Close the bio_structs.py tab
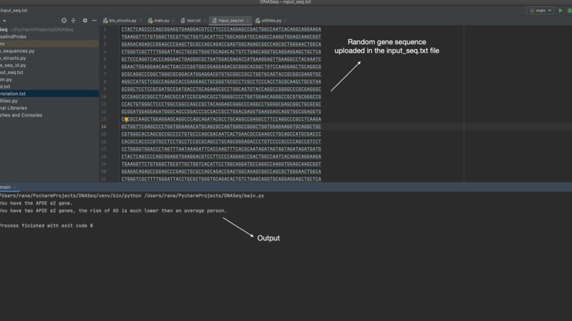 tap(140, 21)
